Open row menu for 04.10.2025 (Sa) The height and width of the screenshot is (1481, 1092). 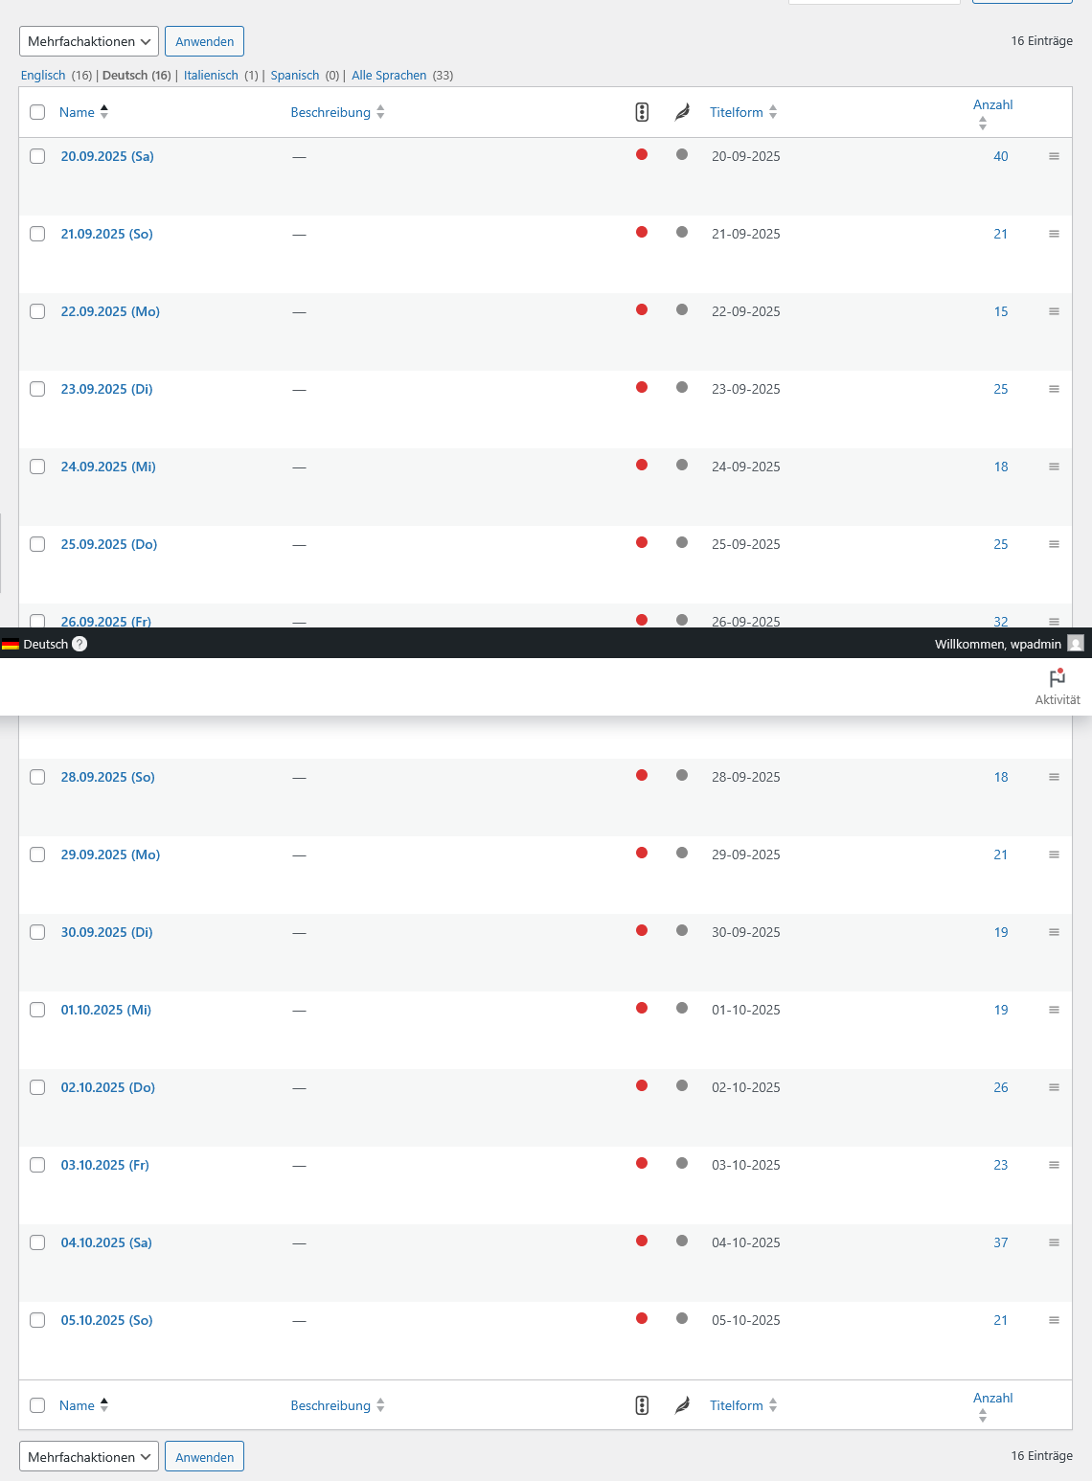point(1054,1242)
